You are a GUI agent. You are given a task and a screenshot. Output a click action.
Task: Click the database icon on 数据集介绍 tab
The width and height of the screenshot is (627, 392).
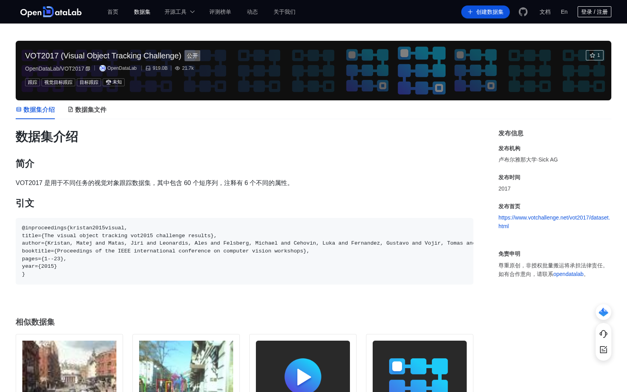[19, 109]
